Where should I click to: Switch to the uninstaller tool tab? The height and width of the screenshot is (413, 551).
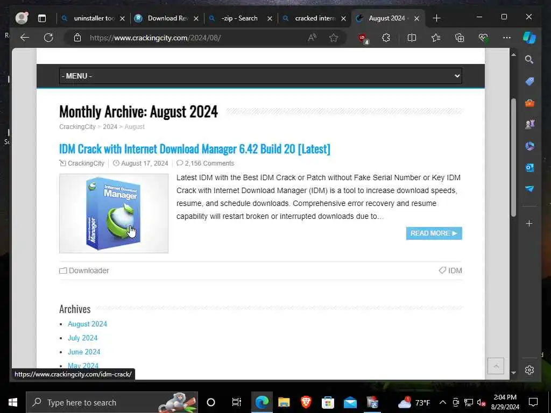click(93, 18)
